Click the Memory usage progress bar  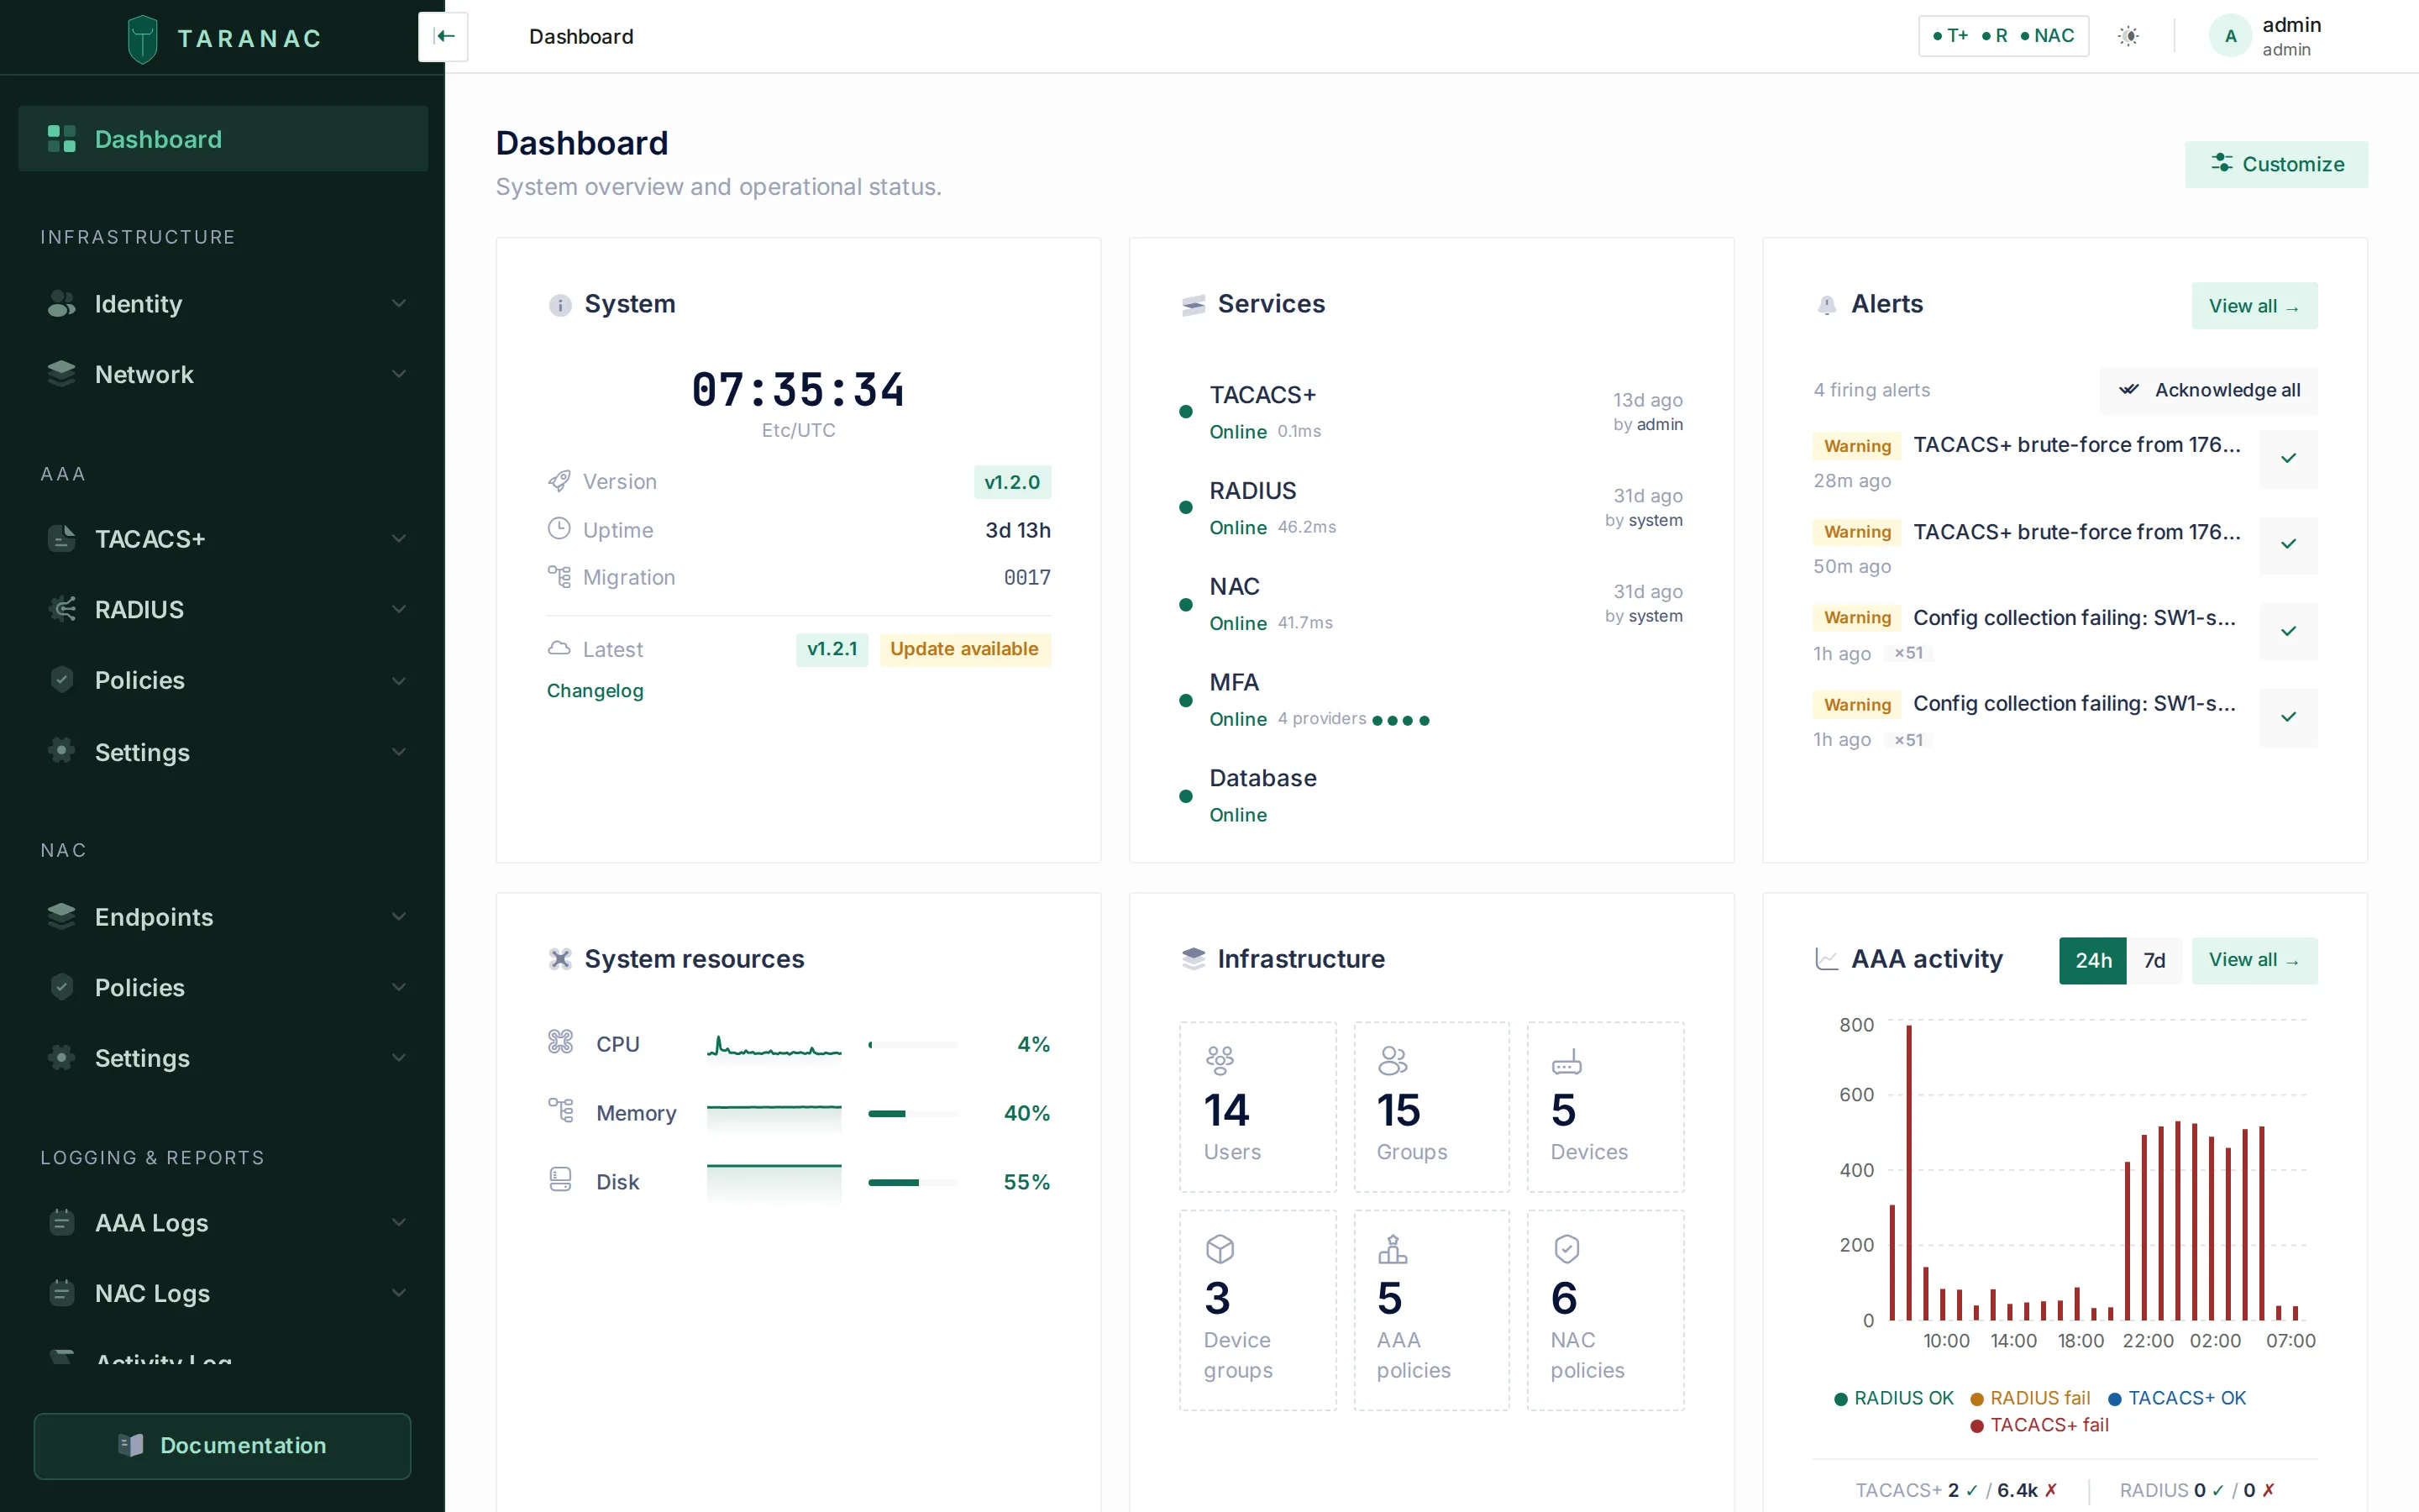[913, 1113]
